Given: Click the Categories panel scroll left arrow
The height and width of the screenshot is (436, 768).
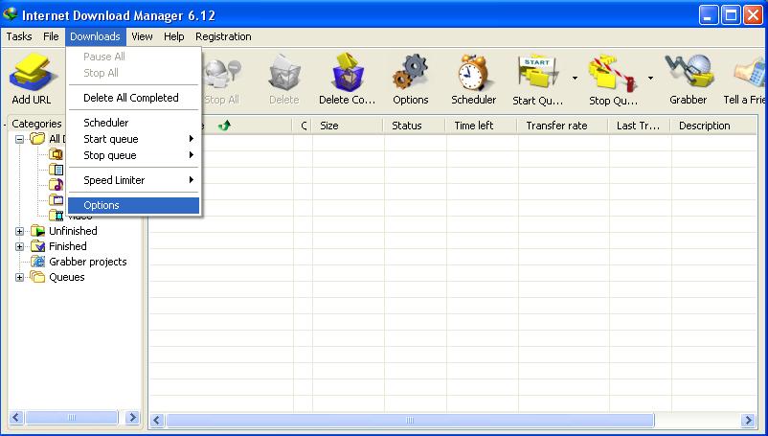Looking at the screenshot, I should pos(16,418).
